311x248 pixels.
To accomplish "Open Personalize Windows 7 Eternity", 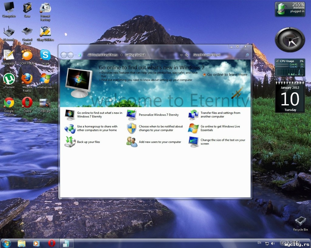I will (x=152, y=115).
